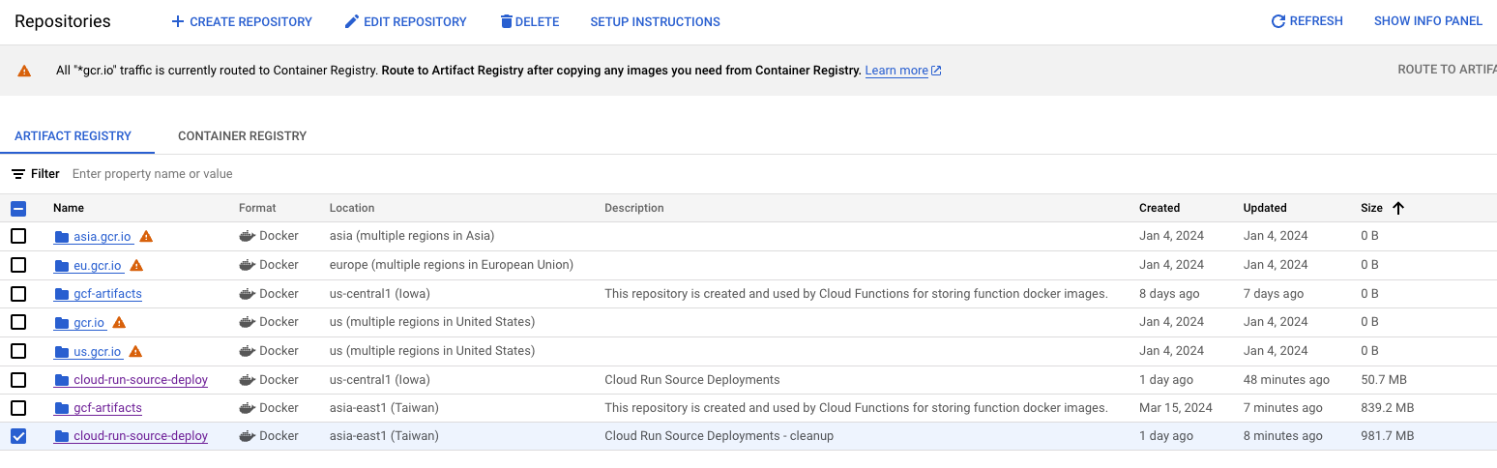Click the external link icon after Learn more
The width and height of the screenshot is (1497, 468).
tap(936, 71)
